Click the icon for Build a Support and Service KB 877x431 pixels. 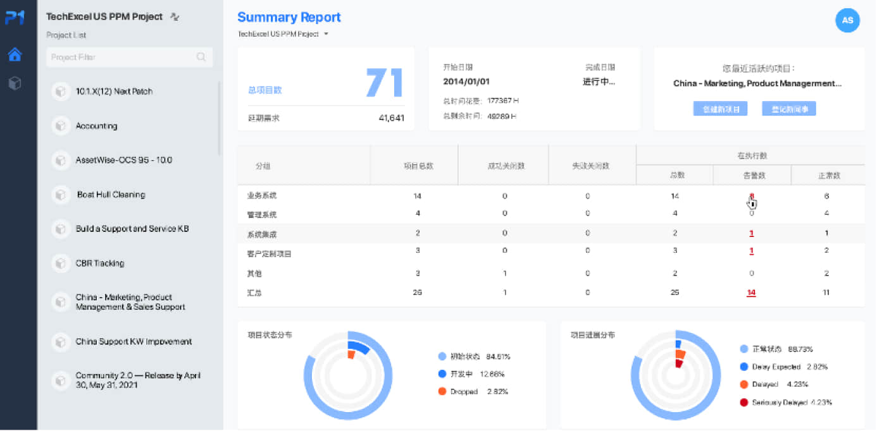pos(60,229)
